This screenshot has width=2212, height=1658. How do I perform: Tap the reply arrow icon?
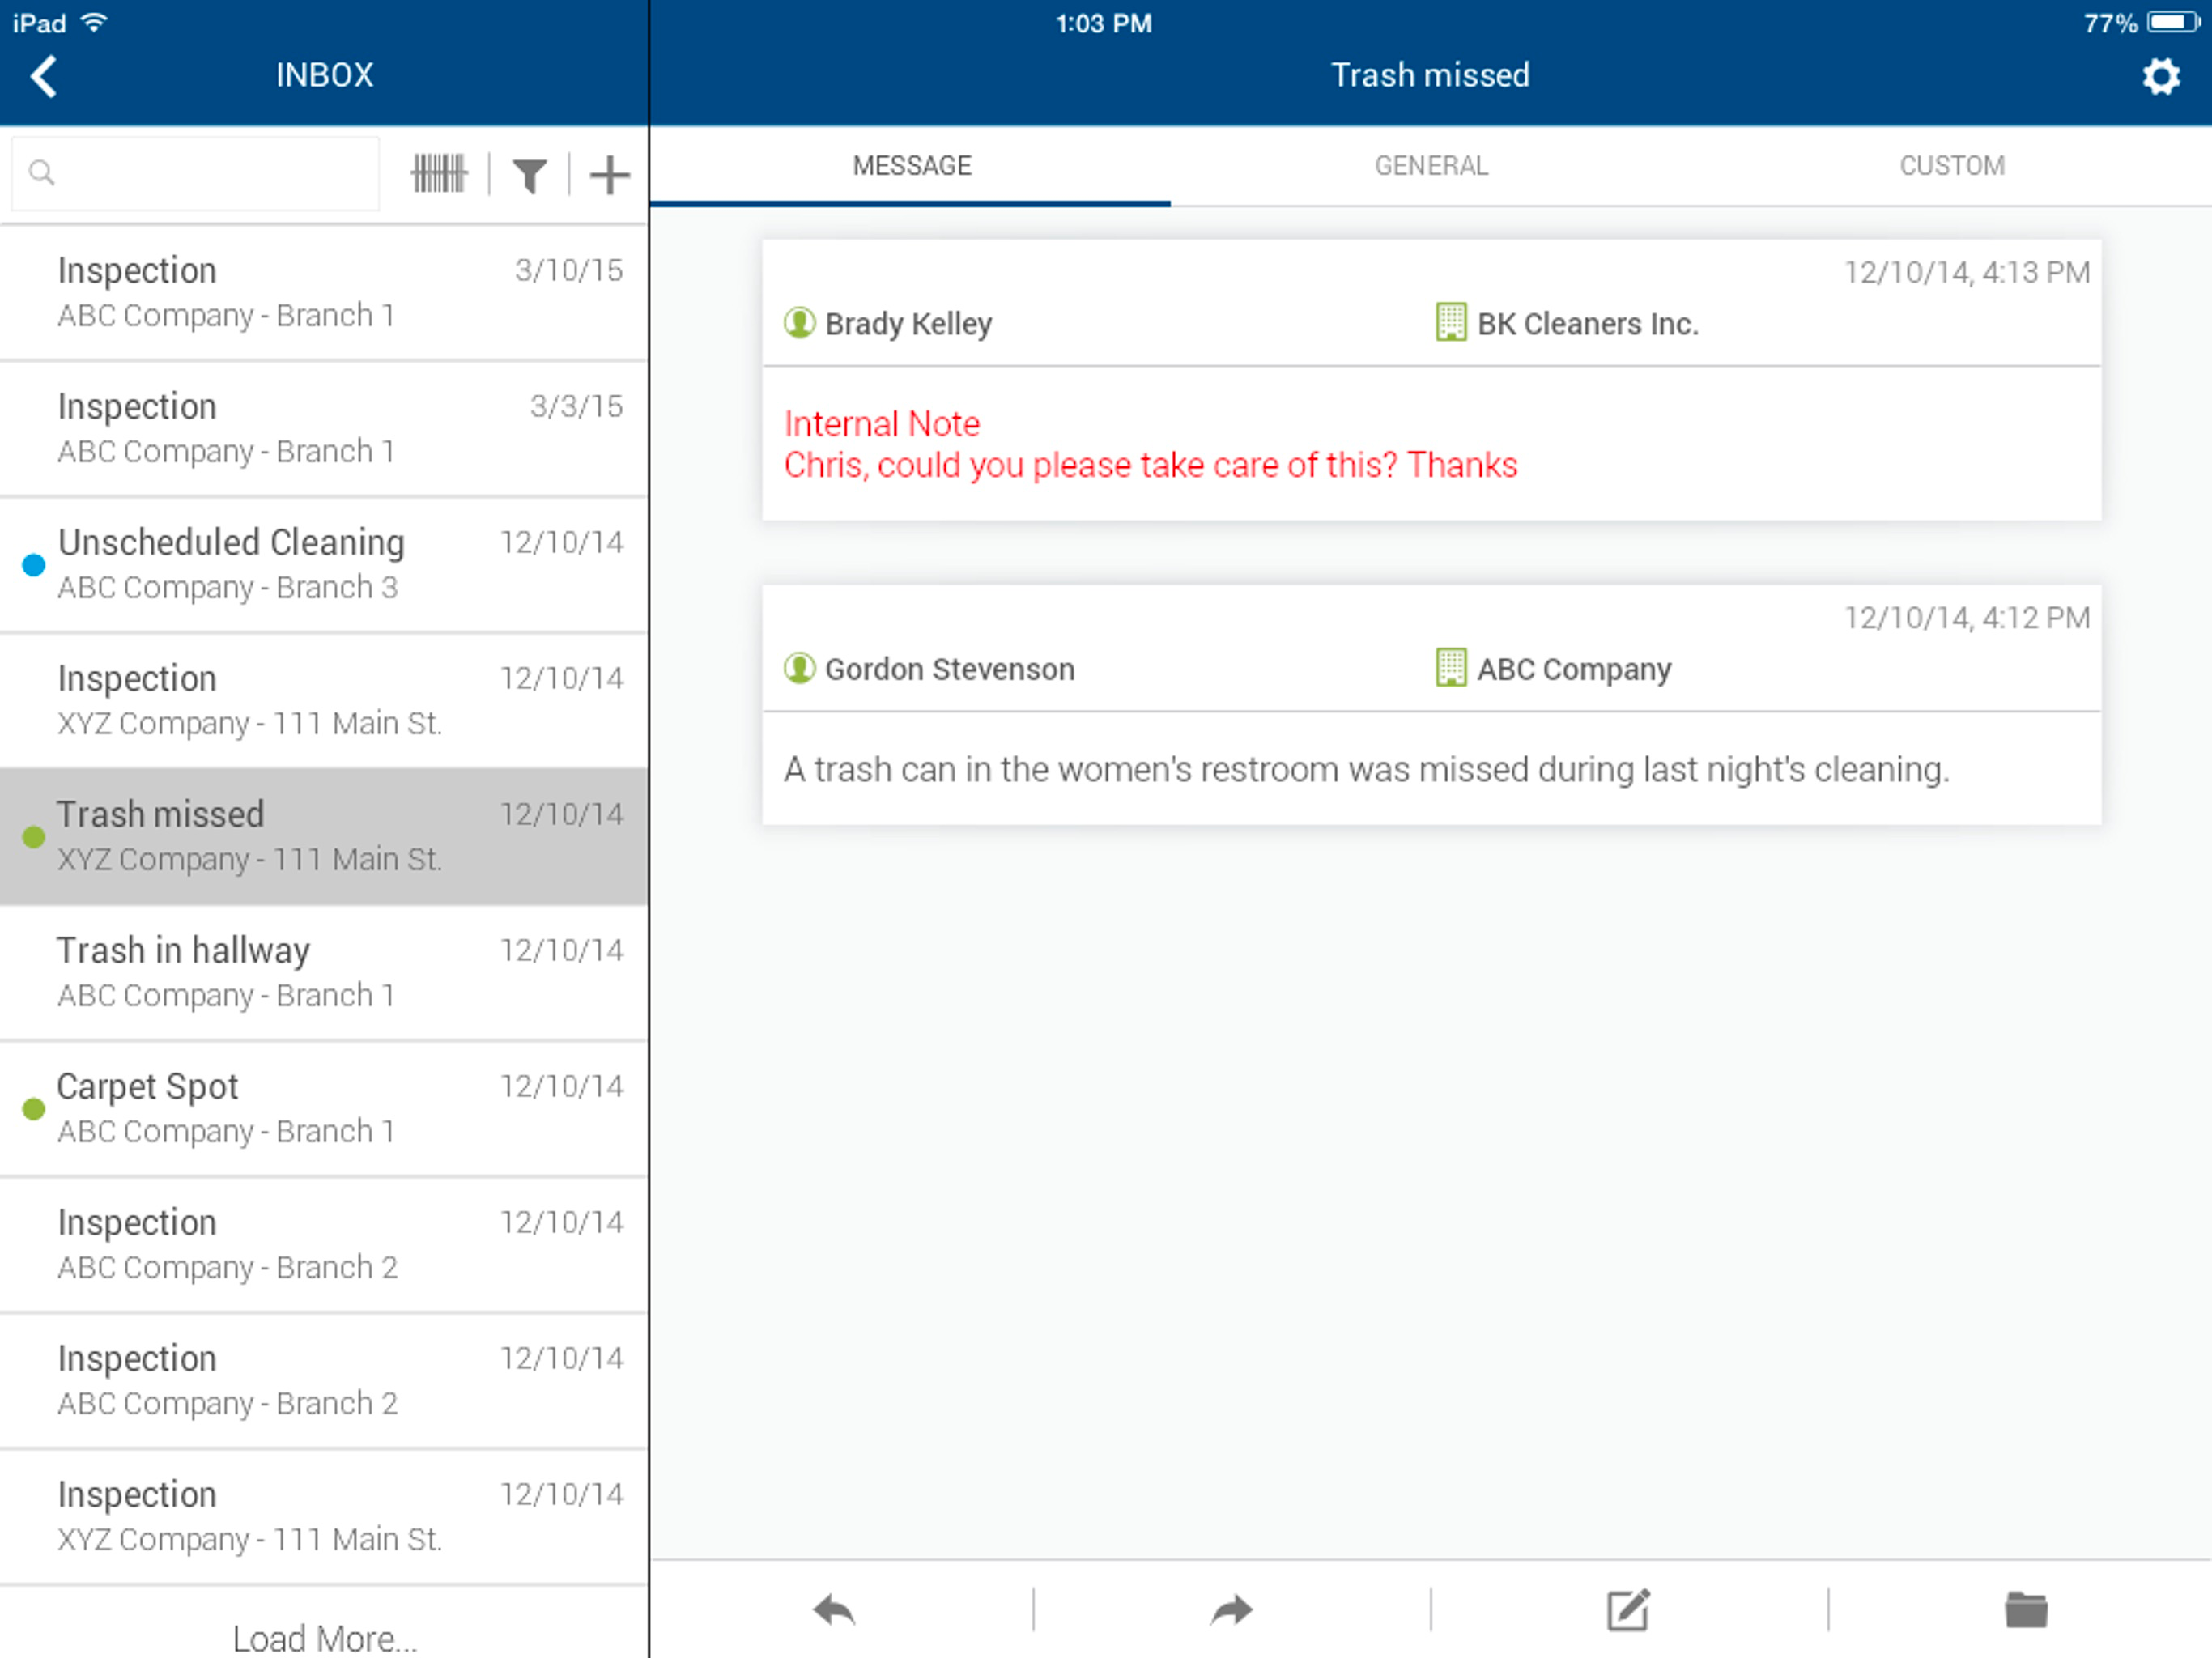(x=834, y=1609)
